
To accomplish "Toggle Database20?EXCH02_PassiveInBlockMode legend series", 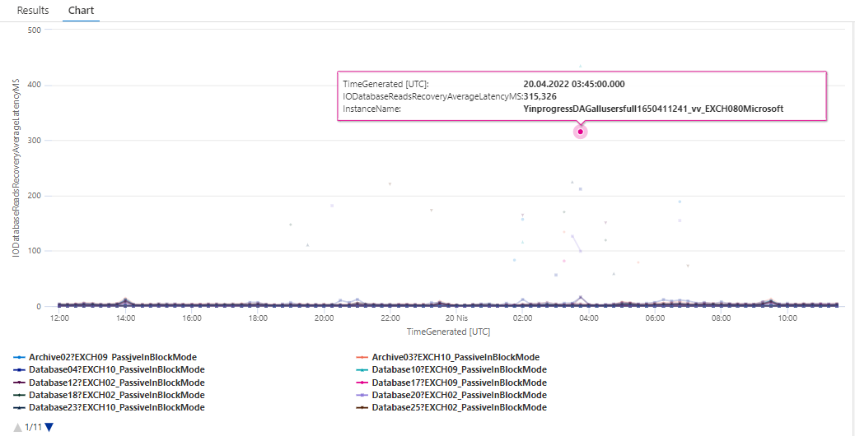I will pos(451,395).
